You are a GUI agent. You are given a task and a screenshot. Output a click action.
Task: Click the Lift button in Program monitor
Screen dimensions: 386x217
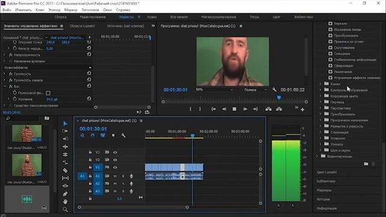click(268, 109)
